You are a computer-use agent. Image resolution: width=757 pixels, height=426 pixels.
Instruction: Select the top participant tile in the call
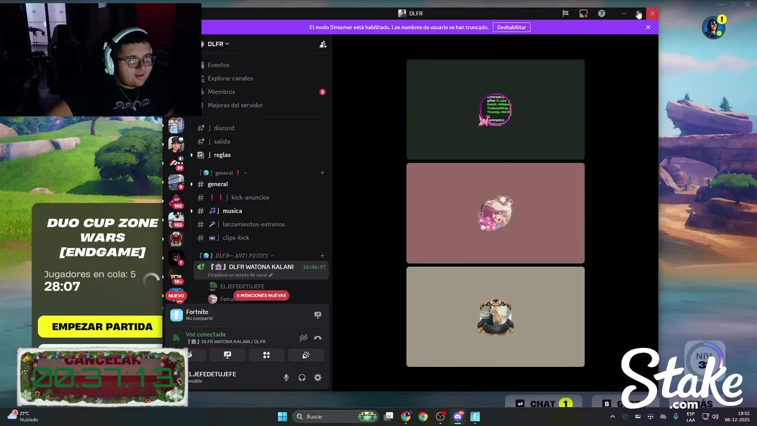click(496, 109)
